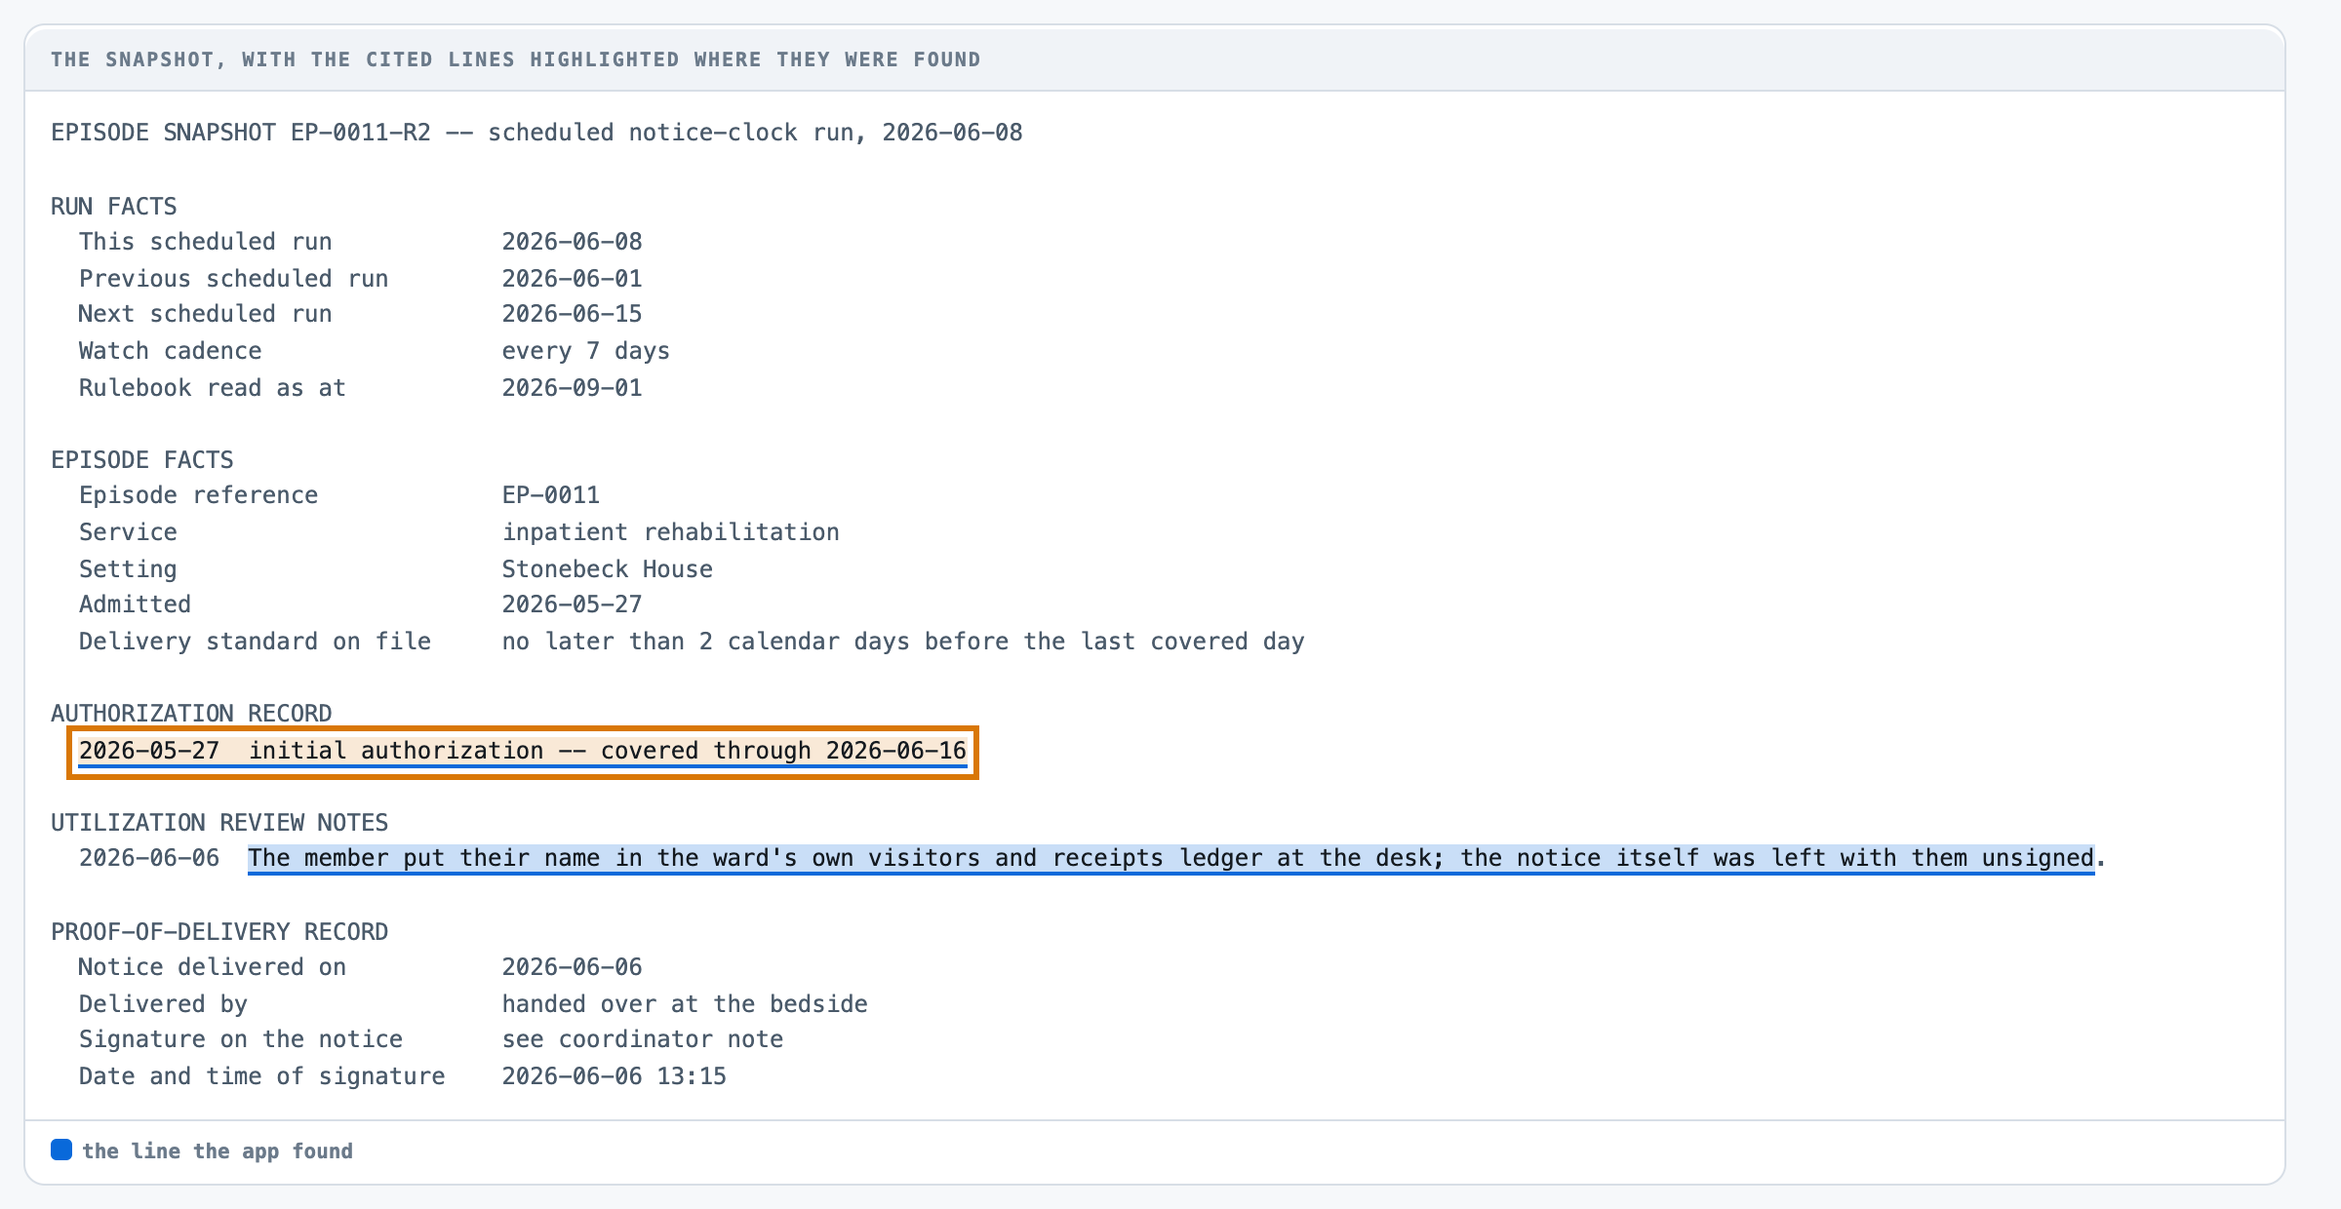Click the highlighted utilization review note sentence

point(1171,858)
